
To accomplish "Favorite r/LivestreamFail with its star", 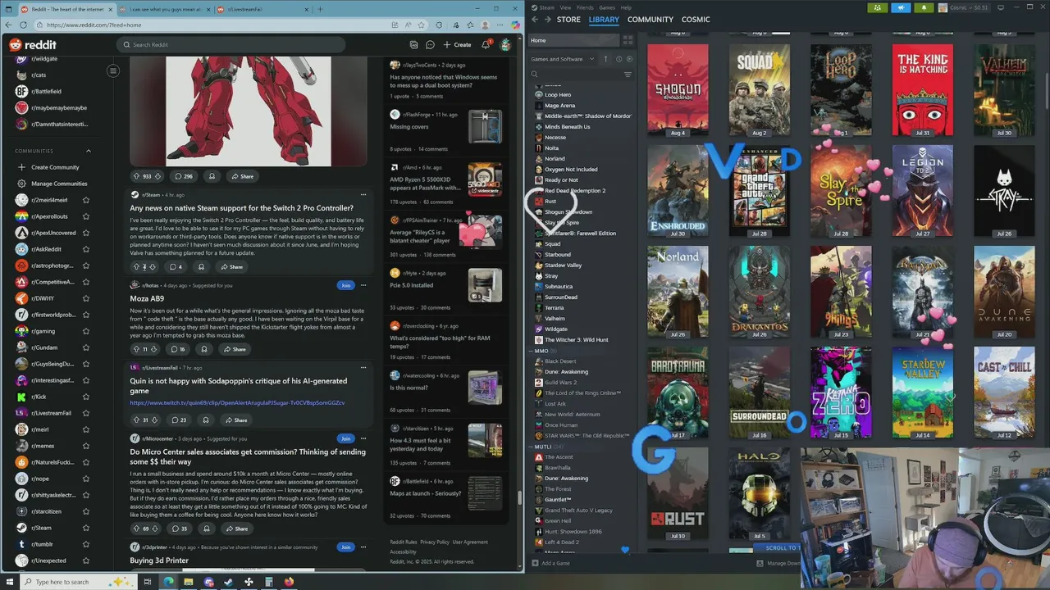I will click(86, 413).
